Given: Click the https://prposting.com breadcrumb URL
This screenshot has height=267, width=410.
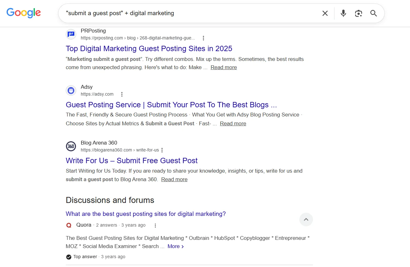Looking at the screenshot, I should [138, 38].
